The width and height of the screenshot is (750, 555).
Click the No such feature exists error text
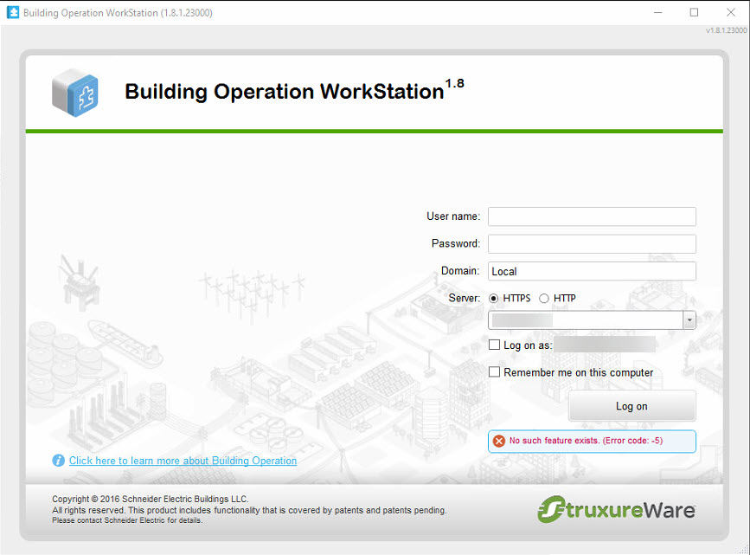pos(586,441)
